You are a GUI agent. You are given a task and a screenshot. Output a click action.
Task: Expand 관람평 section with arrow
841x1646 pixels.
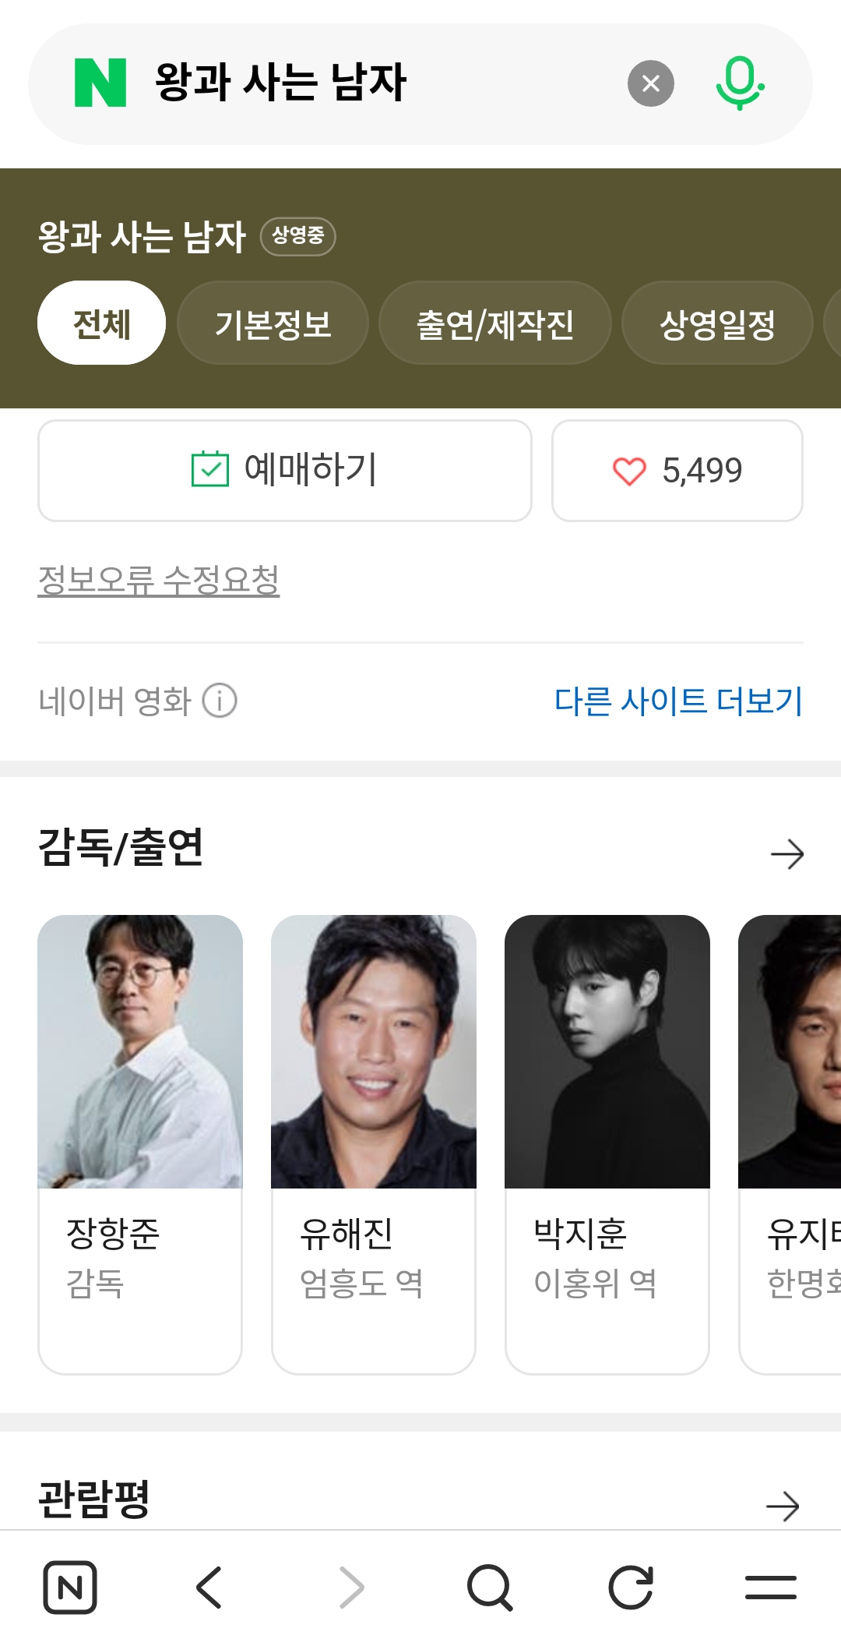pyautogui.click(x=783, y=1506)
